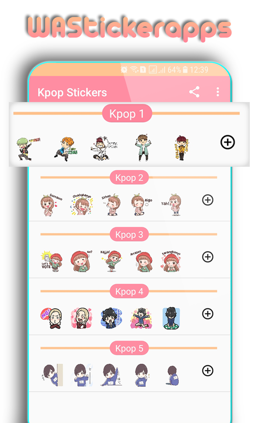The height and width of the screenshot is (423, 259).
Task: Tap the green-haired dabbing sticker
Action: [28, 148]
